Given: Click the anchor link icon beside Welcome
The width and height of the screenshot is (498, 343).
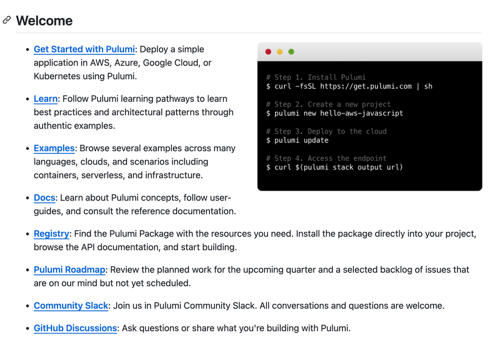Looking at the screenshot, I should (7, 20).
